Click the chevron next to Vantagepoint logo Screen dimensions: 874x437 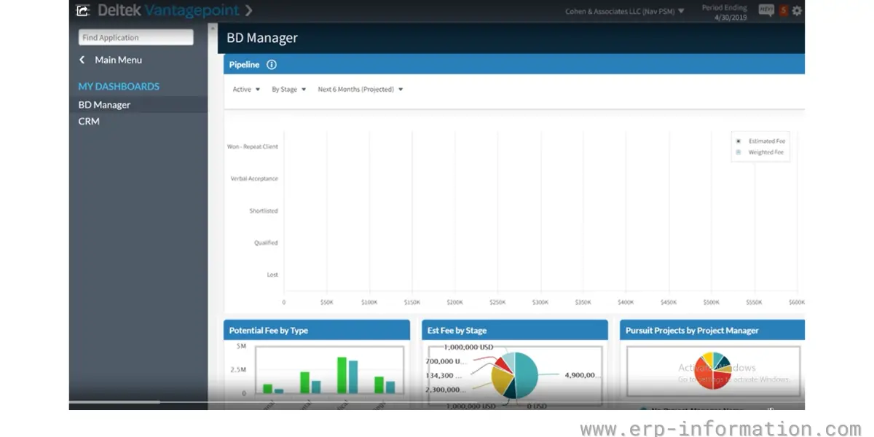(248, 10)
